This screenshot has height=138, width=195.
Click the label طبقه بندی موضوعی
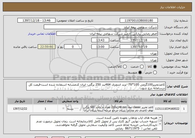tap(174, 67)
